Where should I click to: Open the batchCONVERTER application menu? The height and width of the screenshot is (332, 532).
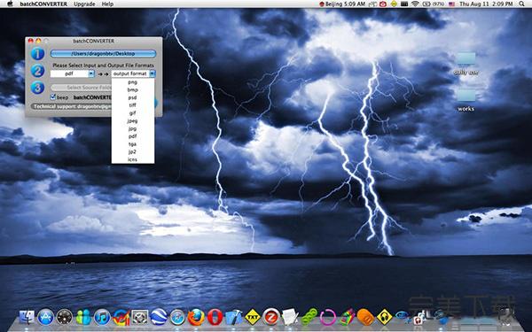(43, 4)
